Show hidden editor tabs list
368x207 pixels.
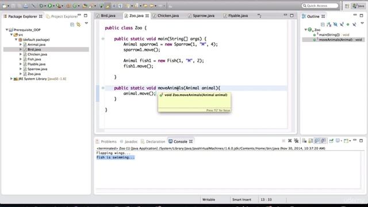(259, 16)
